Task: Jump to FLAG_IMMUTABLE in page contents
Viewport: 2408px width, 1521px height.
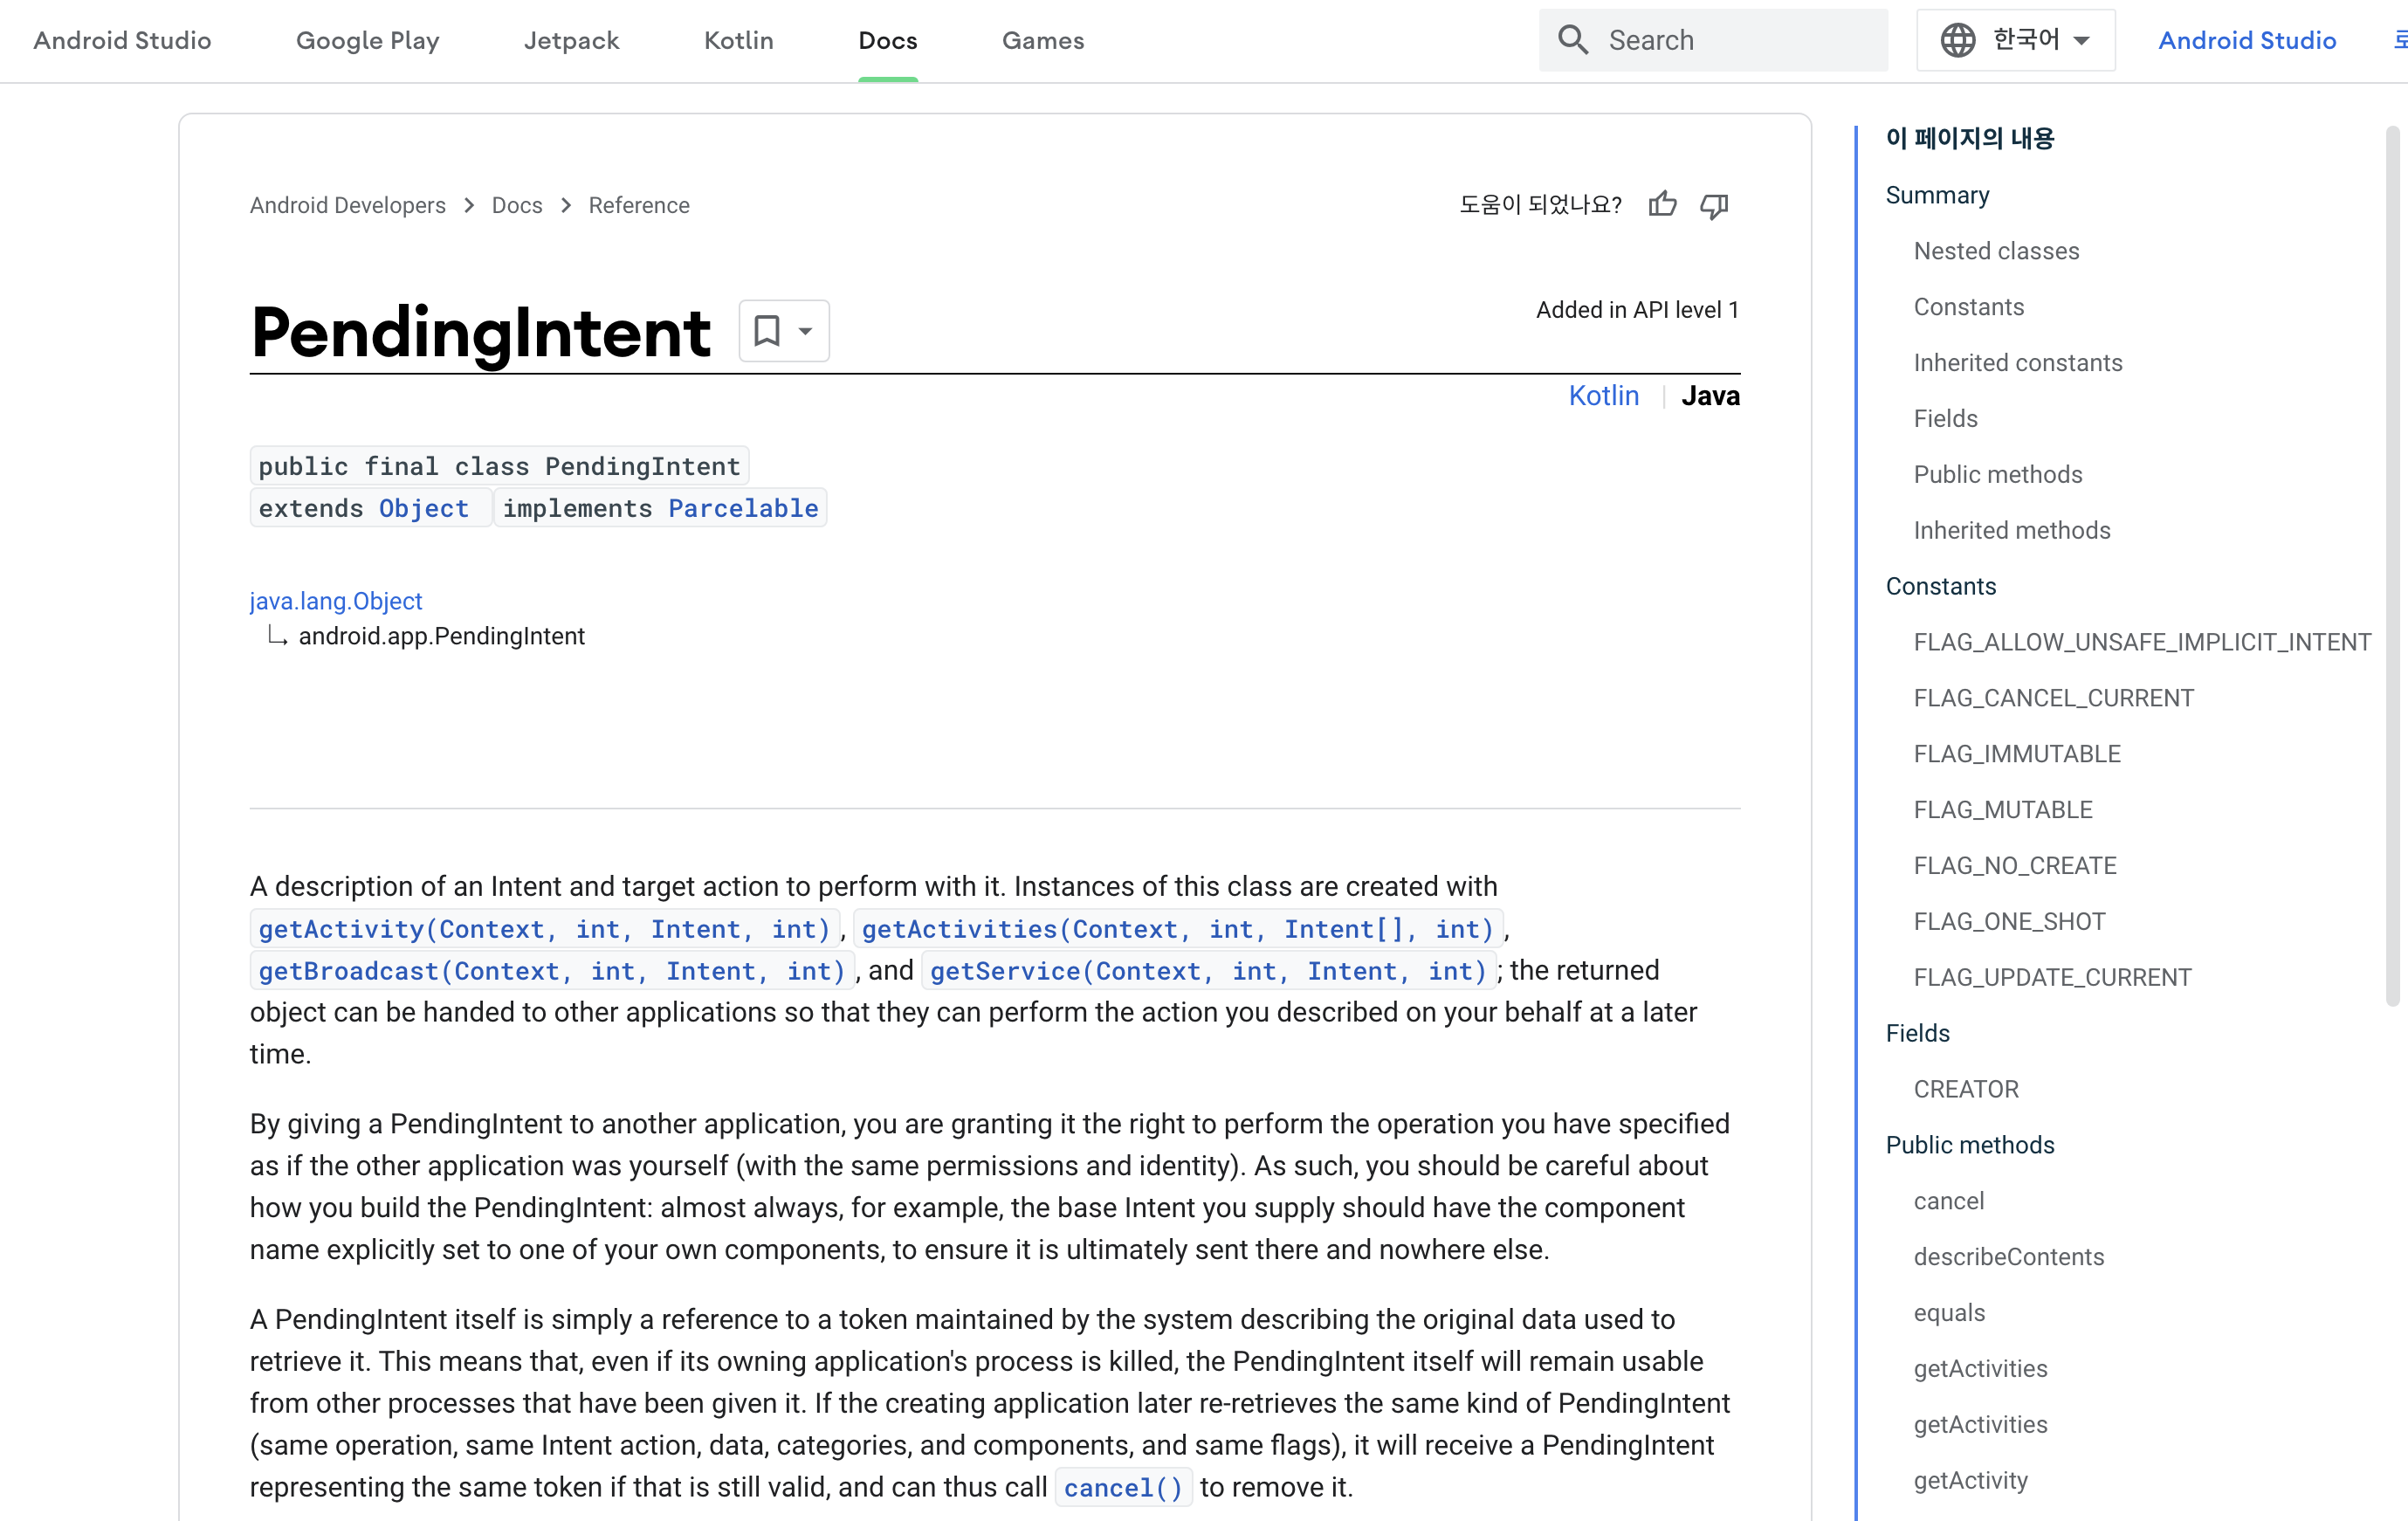Action: (x=2017, y=754)
